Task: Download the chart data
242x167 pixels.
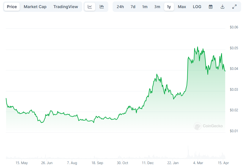Action: (x=222, y=7)
